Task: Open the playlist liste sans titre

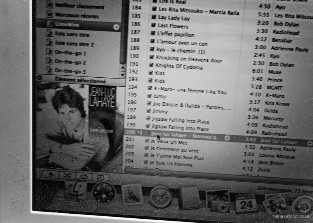Action: pyautogui.click(x=72, y=34)
